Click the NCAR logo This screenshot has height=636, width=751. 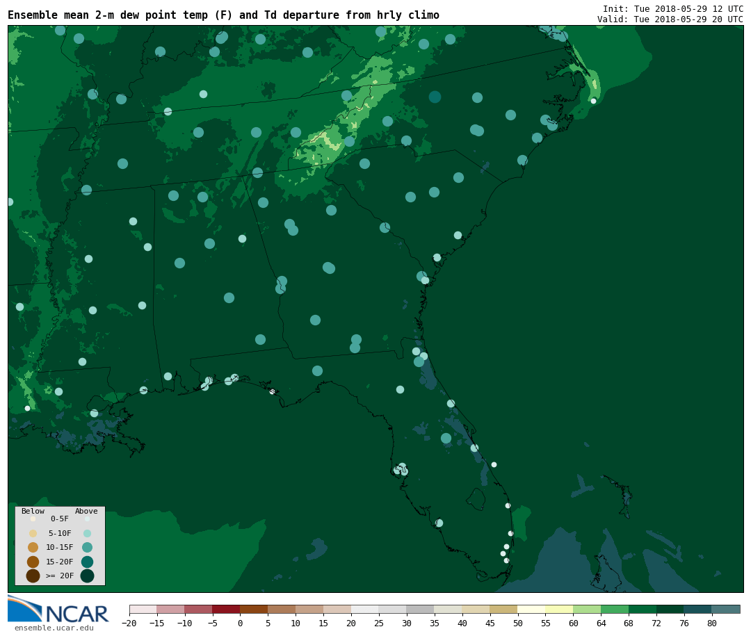click(x=58, y=609)
